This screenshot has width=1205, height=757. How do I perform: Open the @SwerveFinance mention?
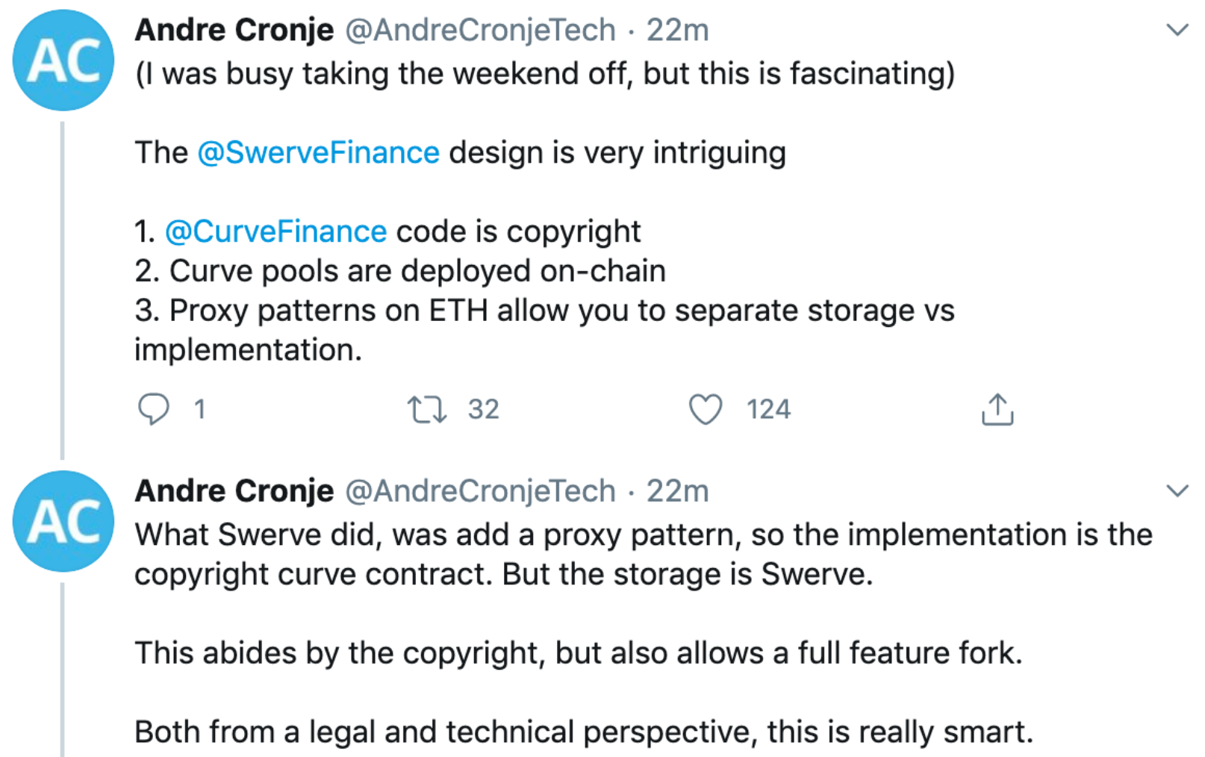319,153
